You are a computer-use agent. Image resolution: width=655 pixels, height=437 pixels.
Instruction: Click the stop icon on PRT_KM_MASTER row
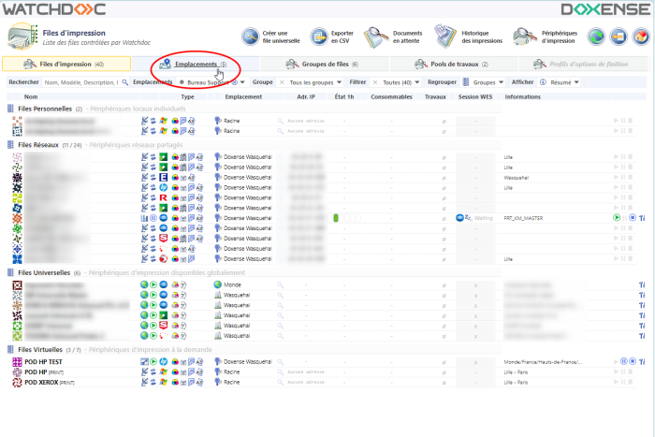pos(633,217)
